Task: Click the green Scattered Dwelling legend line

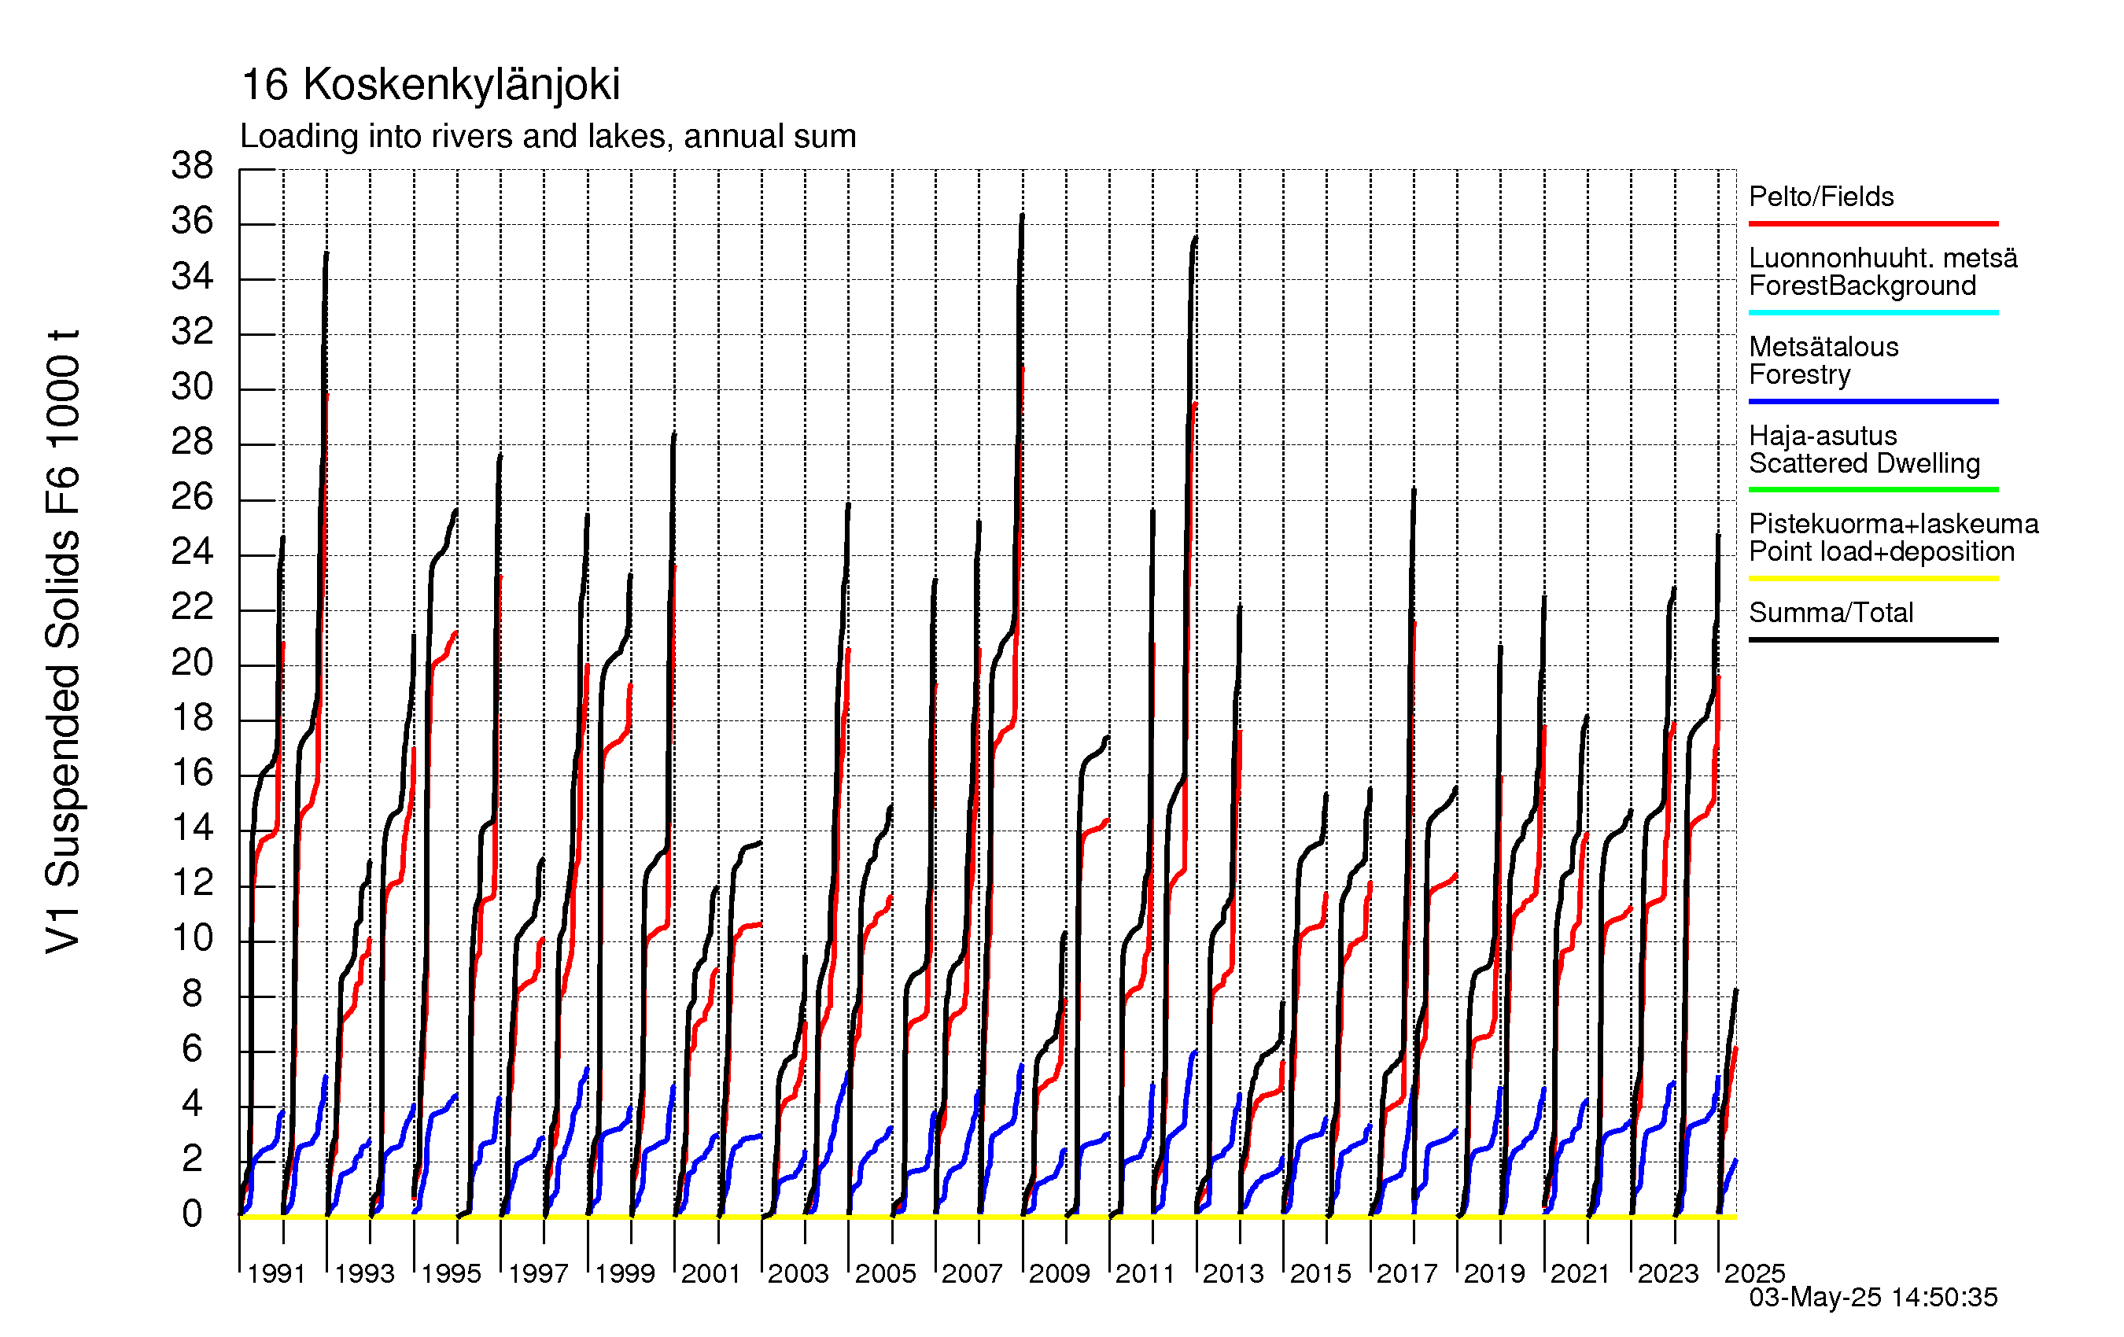Action: (x=1872, y=489)
